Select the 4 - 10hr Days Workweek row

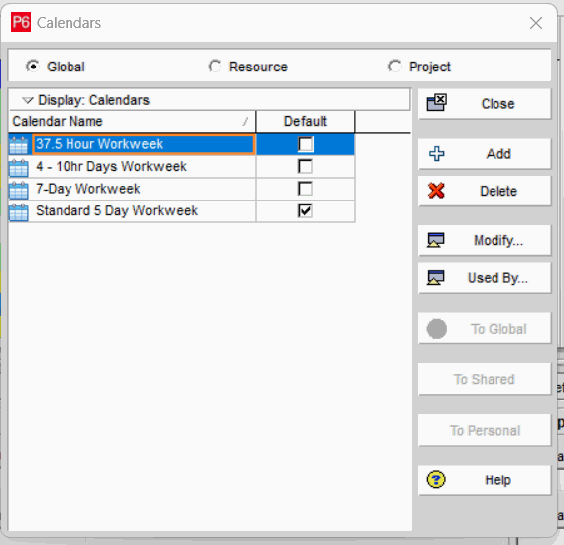click(x=182, y=167)
